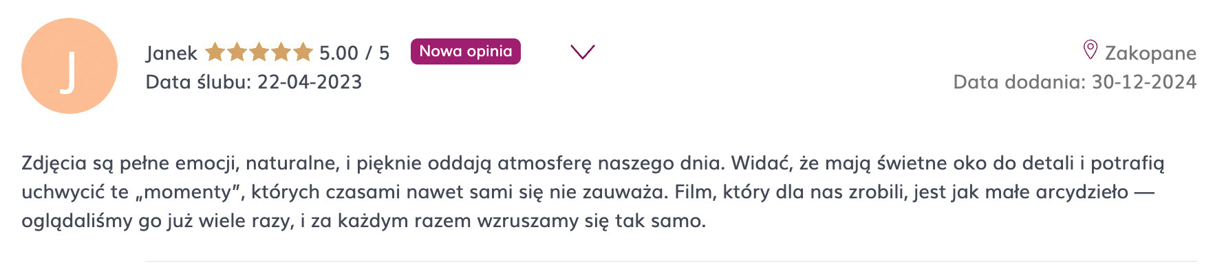Click the 5.00 / 5 rating score
This screenshot has height=269, width=1224.
pos(354,53)
